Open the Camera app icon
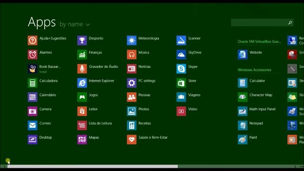304x171 pixels. coord(32,111)
